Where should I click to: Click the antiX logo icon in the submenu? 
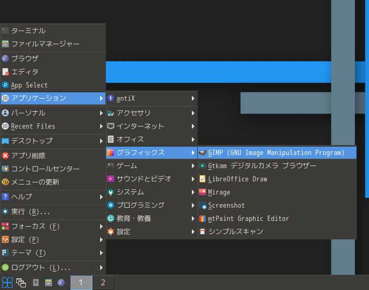(111, 98)
